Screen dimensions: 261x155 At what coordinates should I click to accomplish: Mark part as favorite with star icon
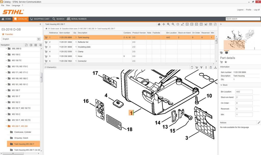point(226,62)
